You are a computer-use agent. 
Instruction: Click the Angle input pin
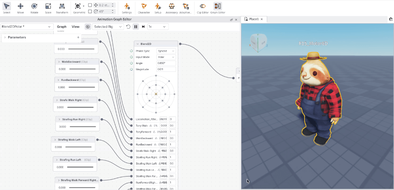coord(131,63)
